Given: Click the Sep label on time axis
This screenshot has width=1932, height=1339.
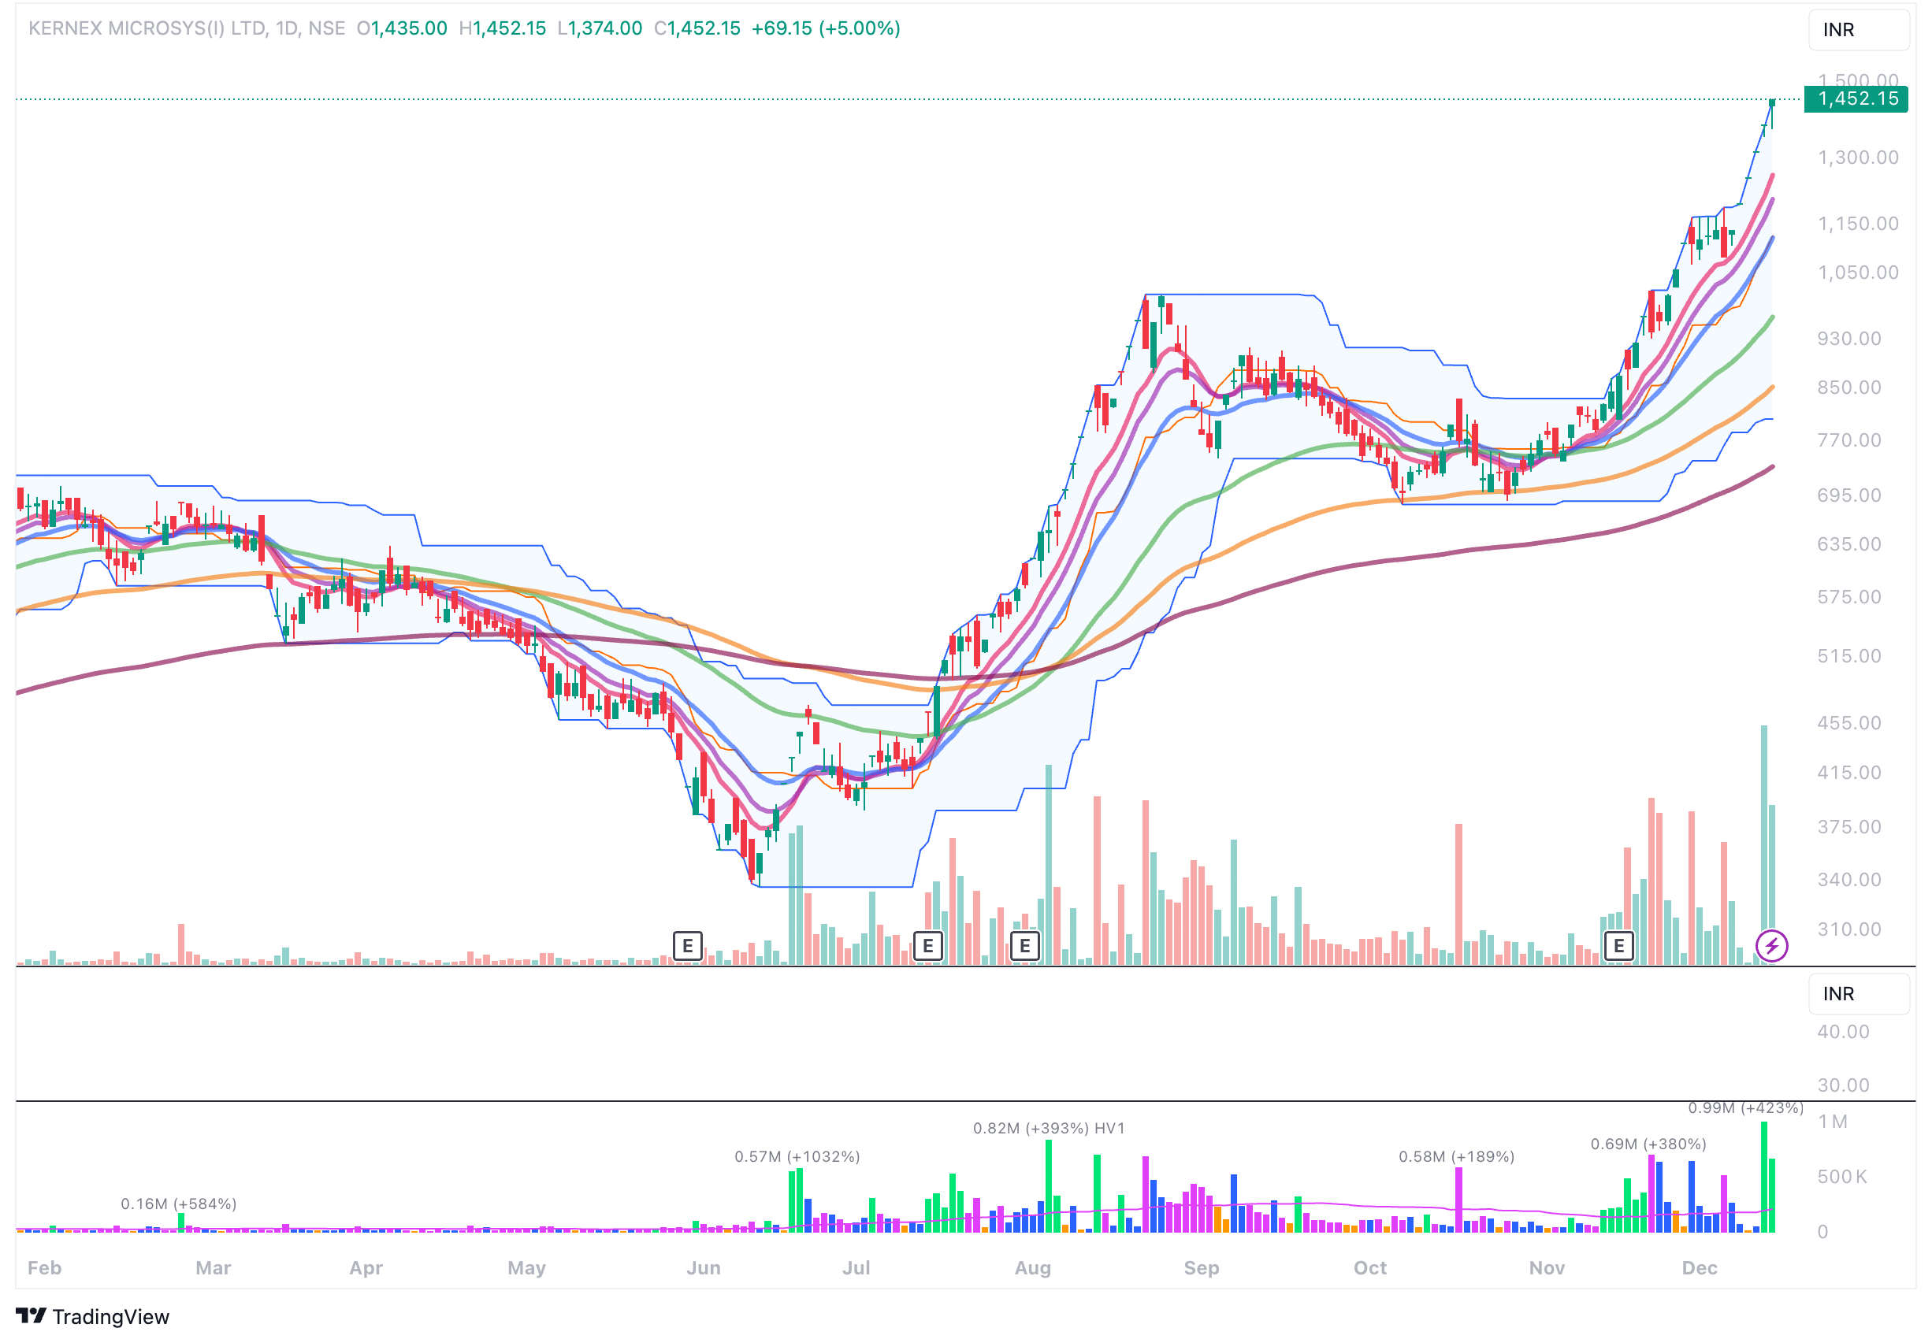Looking at the screenshot, I should (x=1201, y=1267).
